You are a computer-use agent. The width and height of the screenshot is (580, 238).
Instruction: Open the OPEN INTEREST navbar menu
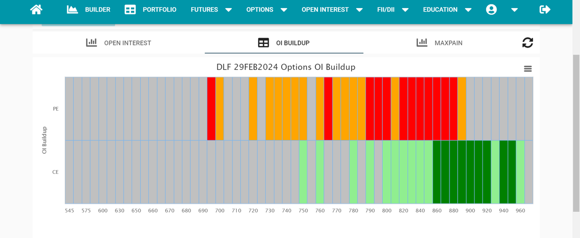pos(325,10)
